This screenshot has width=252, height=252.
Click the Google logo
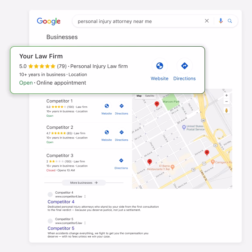point(49,21)
